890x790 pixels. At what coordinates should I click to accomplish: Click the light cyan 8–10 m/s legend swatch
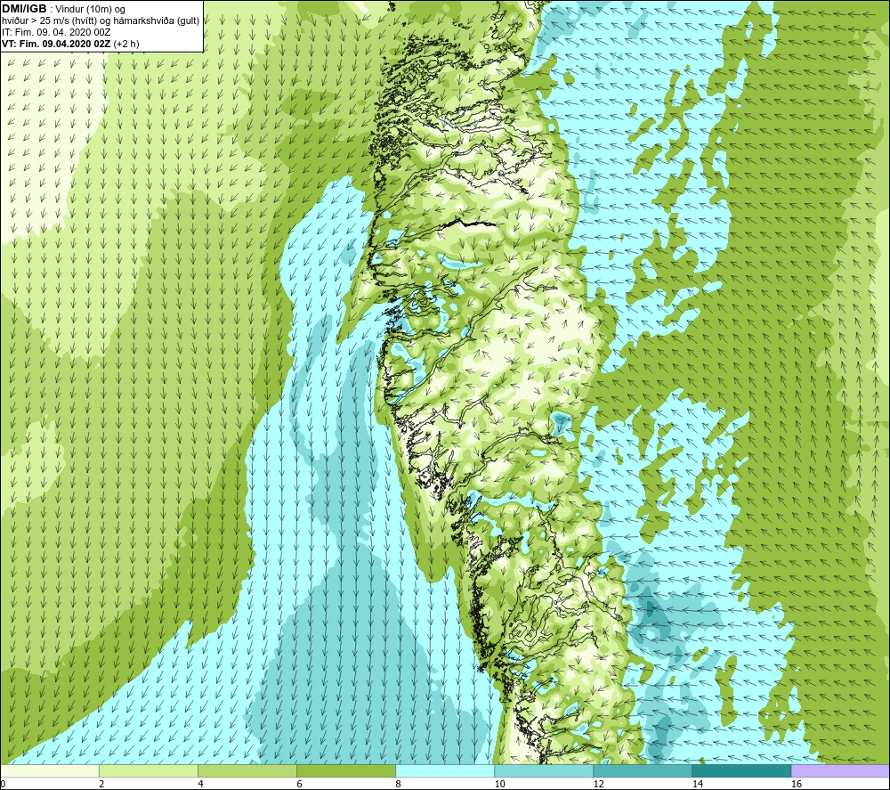[x=445, y=771]
